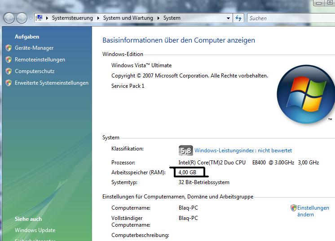Open Computerschutz task link
Viewport: 335px width, 241px height.
(35, 71)
